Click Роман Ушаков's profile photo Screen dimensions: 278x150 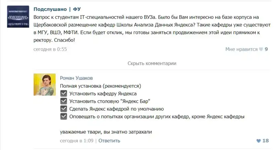pyautogui.click(x=44, y=85)
